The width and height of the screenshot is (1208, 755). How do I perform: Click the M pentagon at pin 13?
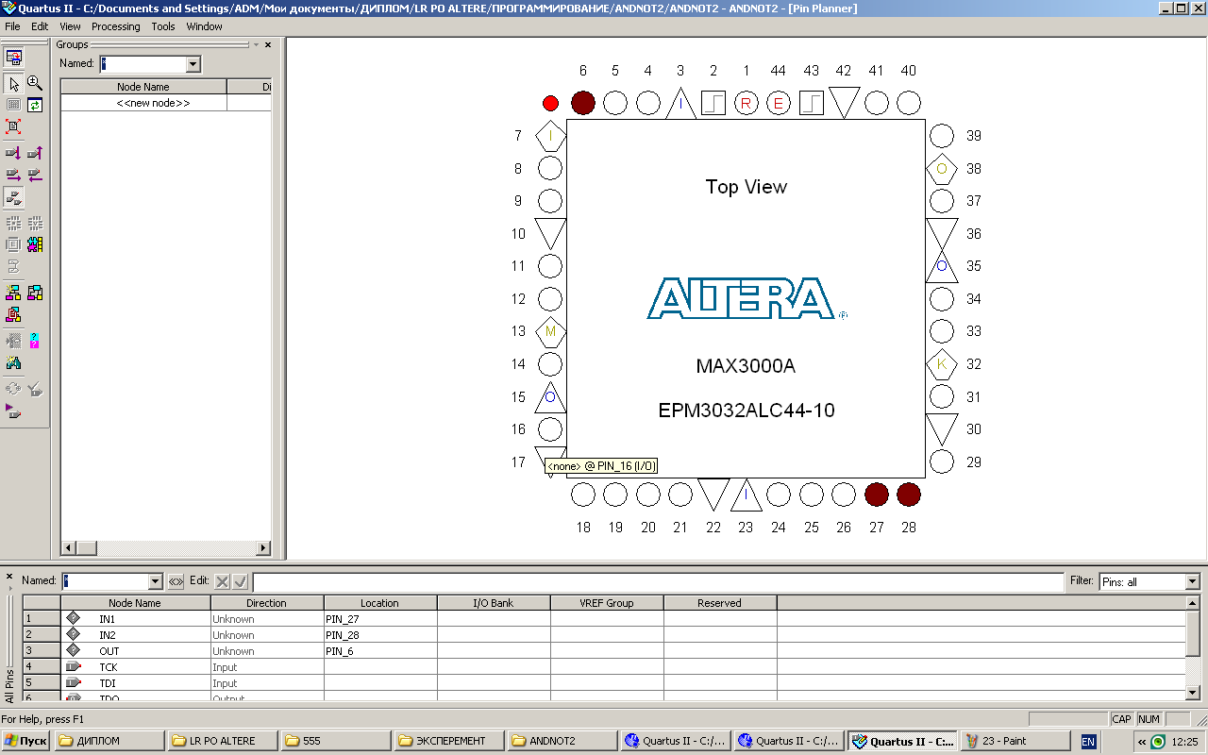click(x=550, y=331)
